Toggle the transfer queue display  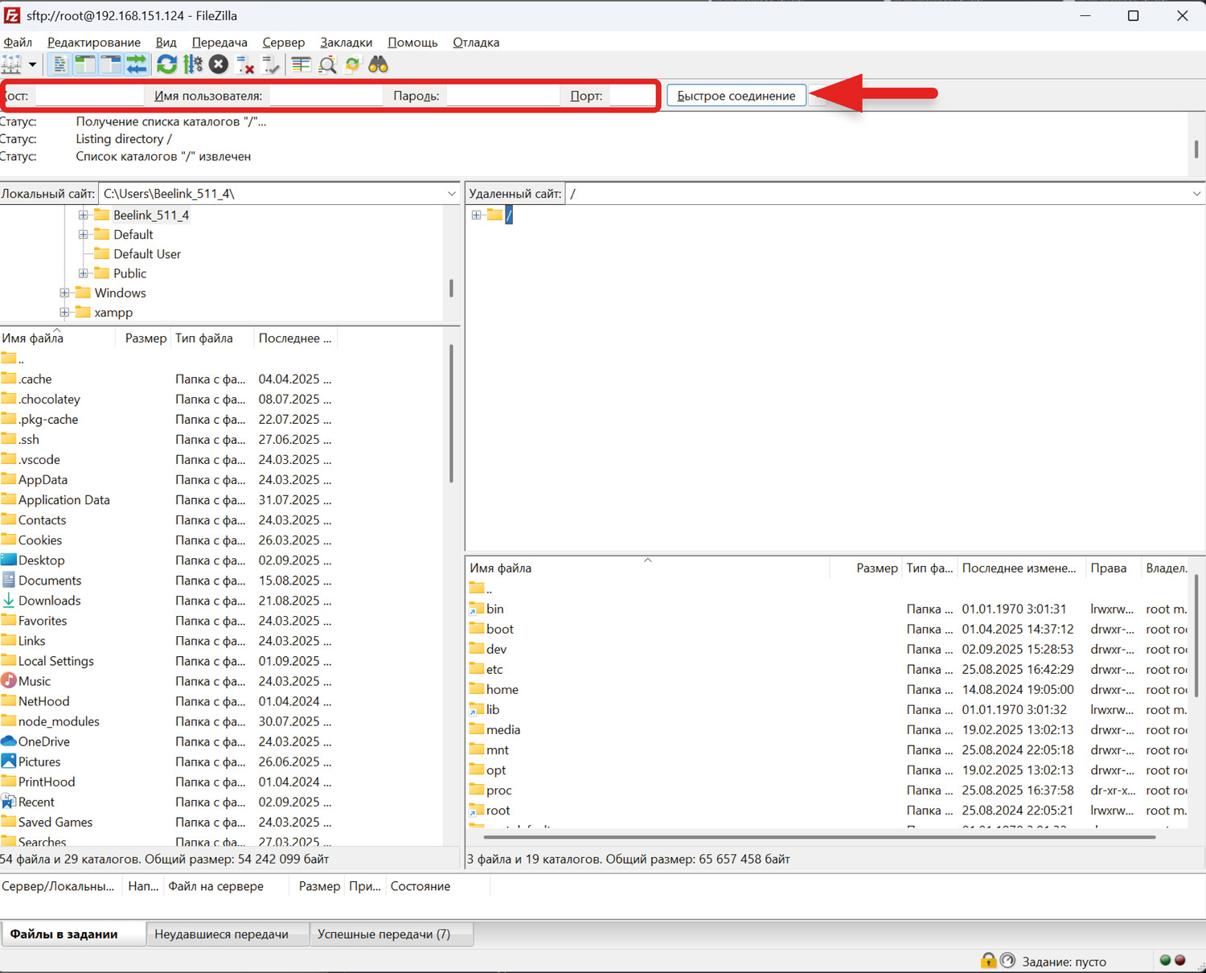(x=137, y=64)
